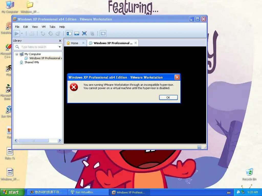Open the Snapshot Manager toolbar icon
Viewport: 262px width, 196px height.
pyautogui.click(x=58, y=33)
